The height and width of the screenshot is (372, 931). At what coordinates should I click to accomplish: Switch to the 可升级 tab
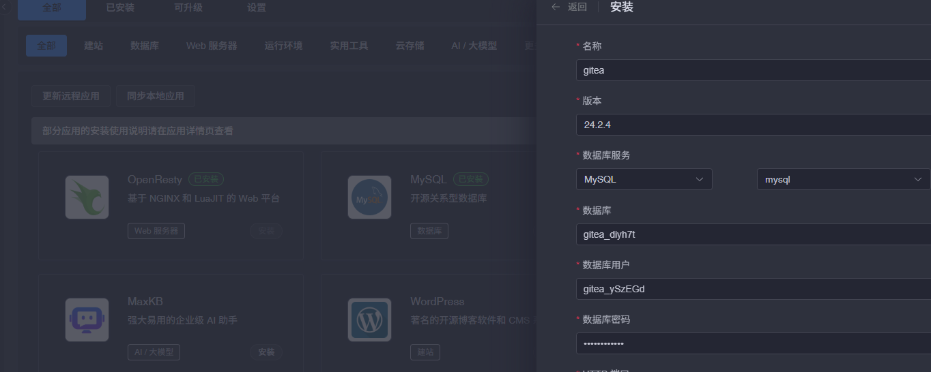pyautogui.click(x=188, y=8)
